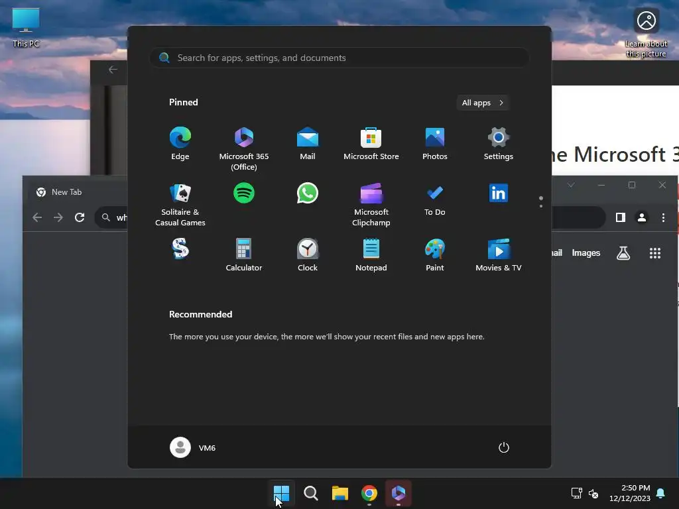Show All apps list

coord(483,103)
